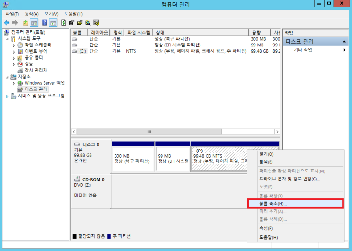The height and width of the screenshot is (251, 352).
Task: Expand the 성능 tree node
Action: [x=14, y=65]
